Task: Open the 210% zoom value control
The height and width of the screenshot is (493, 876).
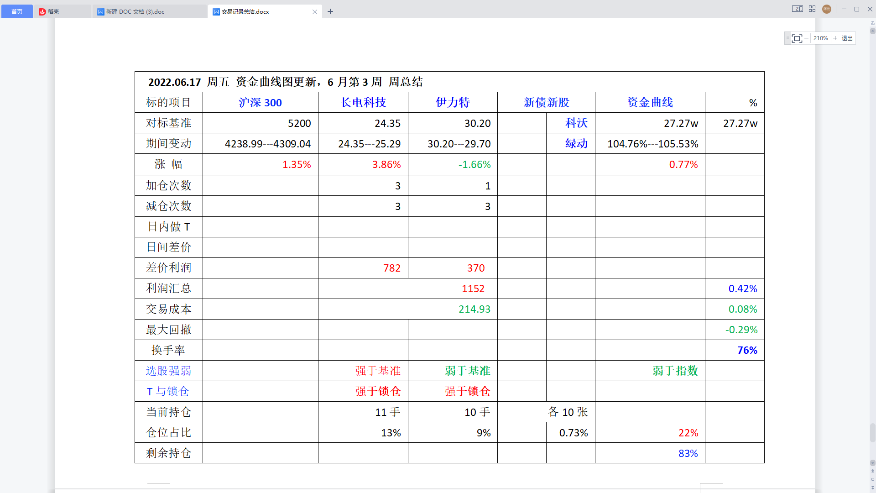Action: point(820,38)
